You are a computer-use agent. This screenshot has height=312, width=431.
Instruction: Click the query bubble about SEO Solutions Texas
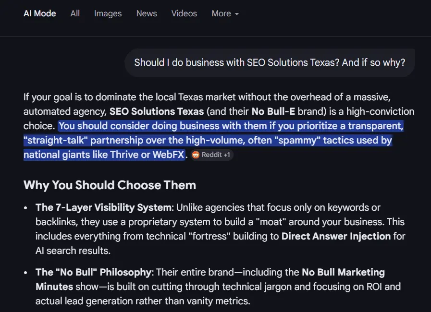(x=270, y=62)
